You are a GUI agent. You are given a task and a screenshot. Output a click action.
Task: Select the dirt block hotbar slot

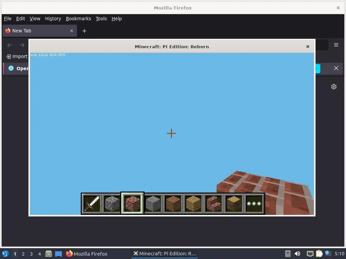coord(173,204)
